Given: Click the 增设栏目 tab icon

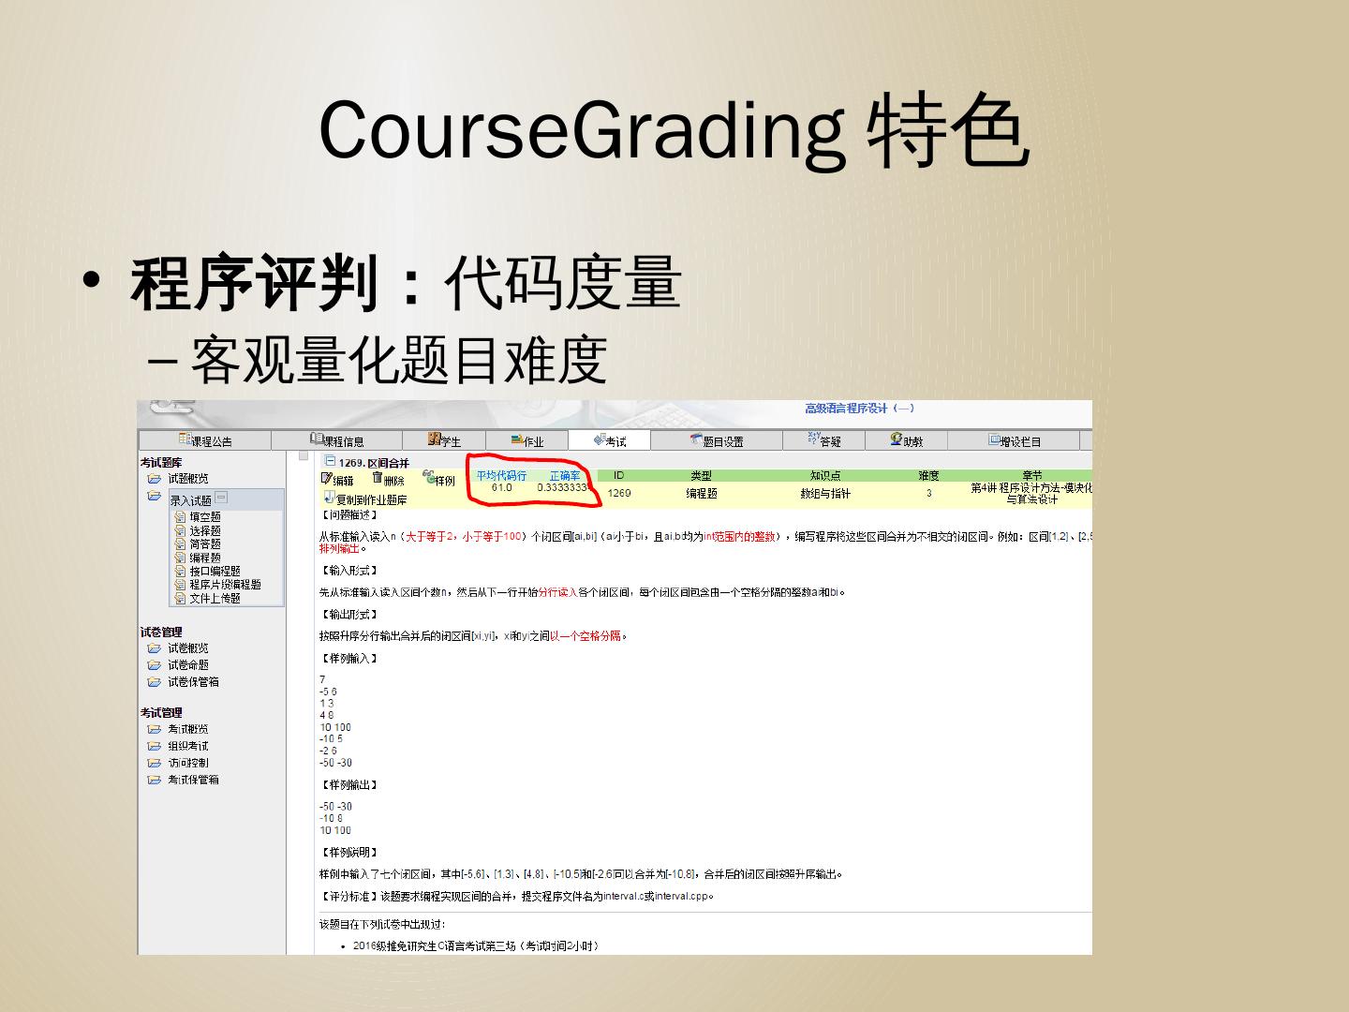Looking at the screenshot, I should tap(994, 439).
